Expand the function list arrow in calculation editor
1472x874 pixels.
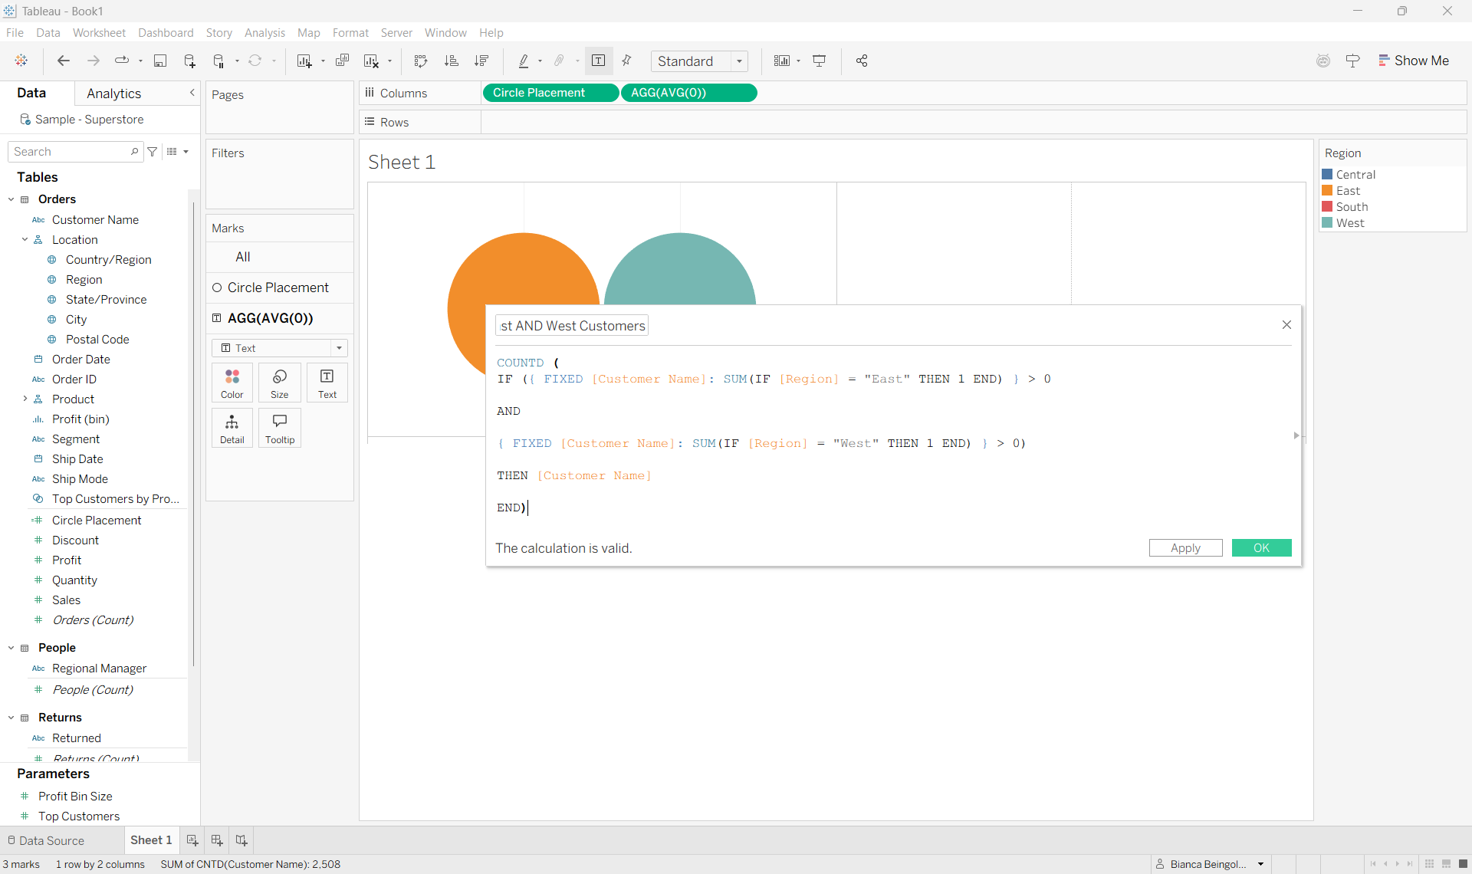(1296, 435)
